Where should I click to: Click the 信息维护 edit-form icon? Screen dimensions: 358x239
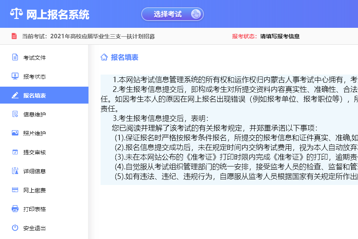[x=15, y=114]
